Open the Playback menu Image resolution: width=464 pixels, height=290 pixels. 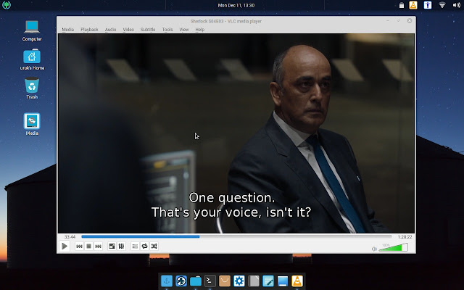pyautogui.click(x=89, y=30)
